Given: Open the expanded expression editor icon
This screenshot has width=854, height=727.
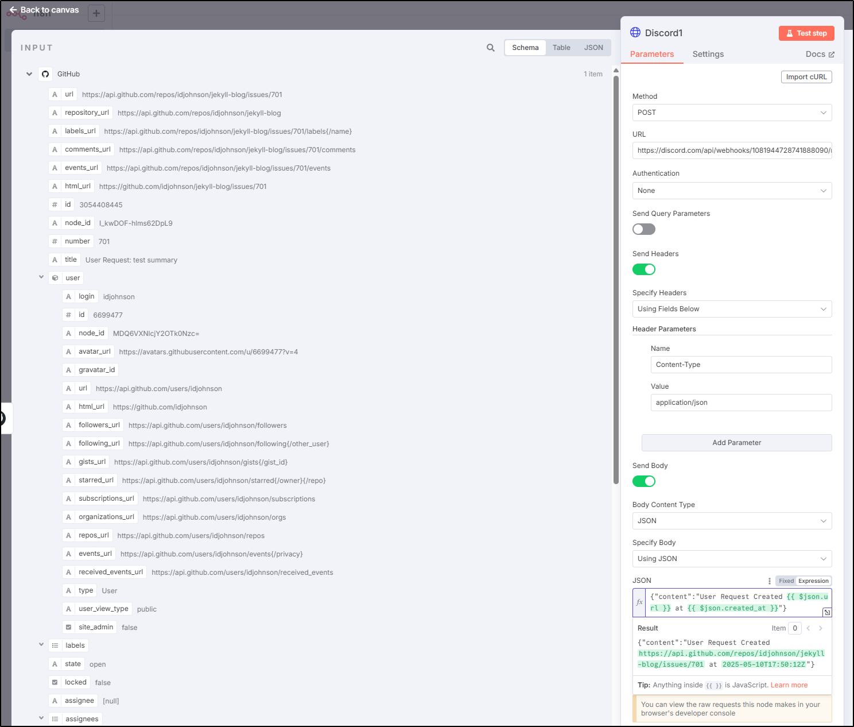Looking at the screenshot, I should 827,612.
